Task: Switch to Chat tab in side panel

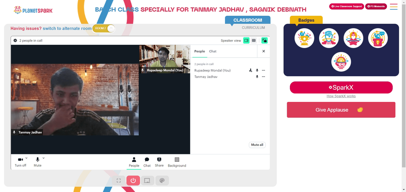Action: pos(213,51)
